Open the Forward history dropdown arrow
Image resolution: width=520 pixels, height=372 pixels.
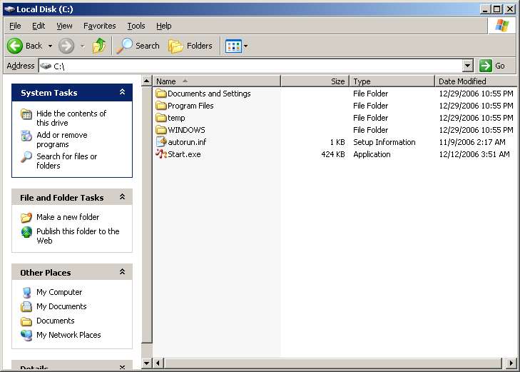click(x=82, y=46)
